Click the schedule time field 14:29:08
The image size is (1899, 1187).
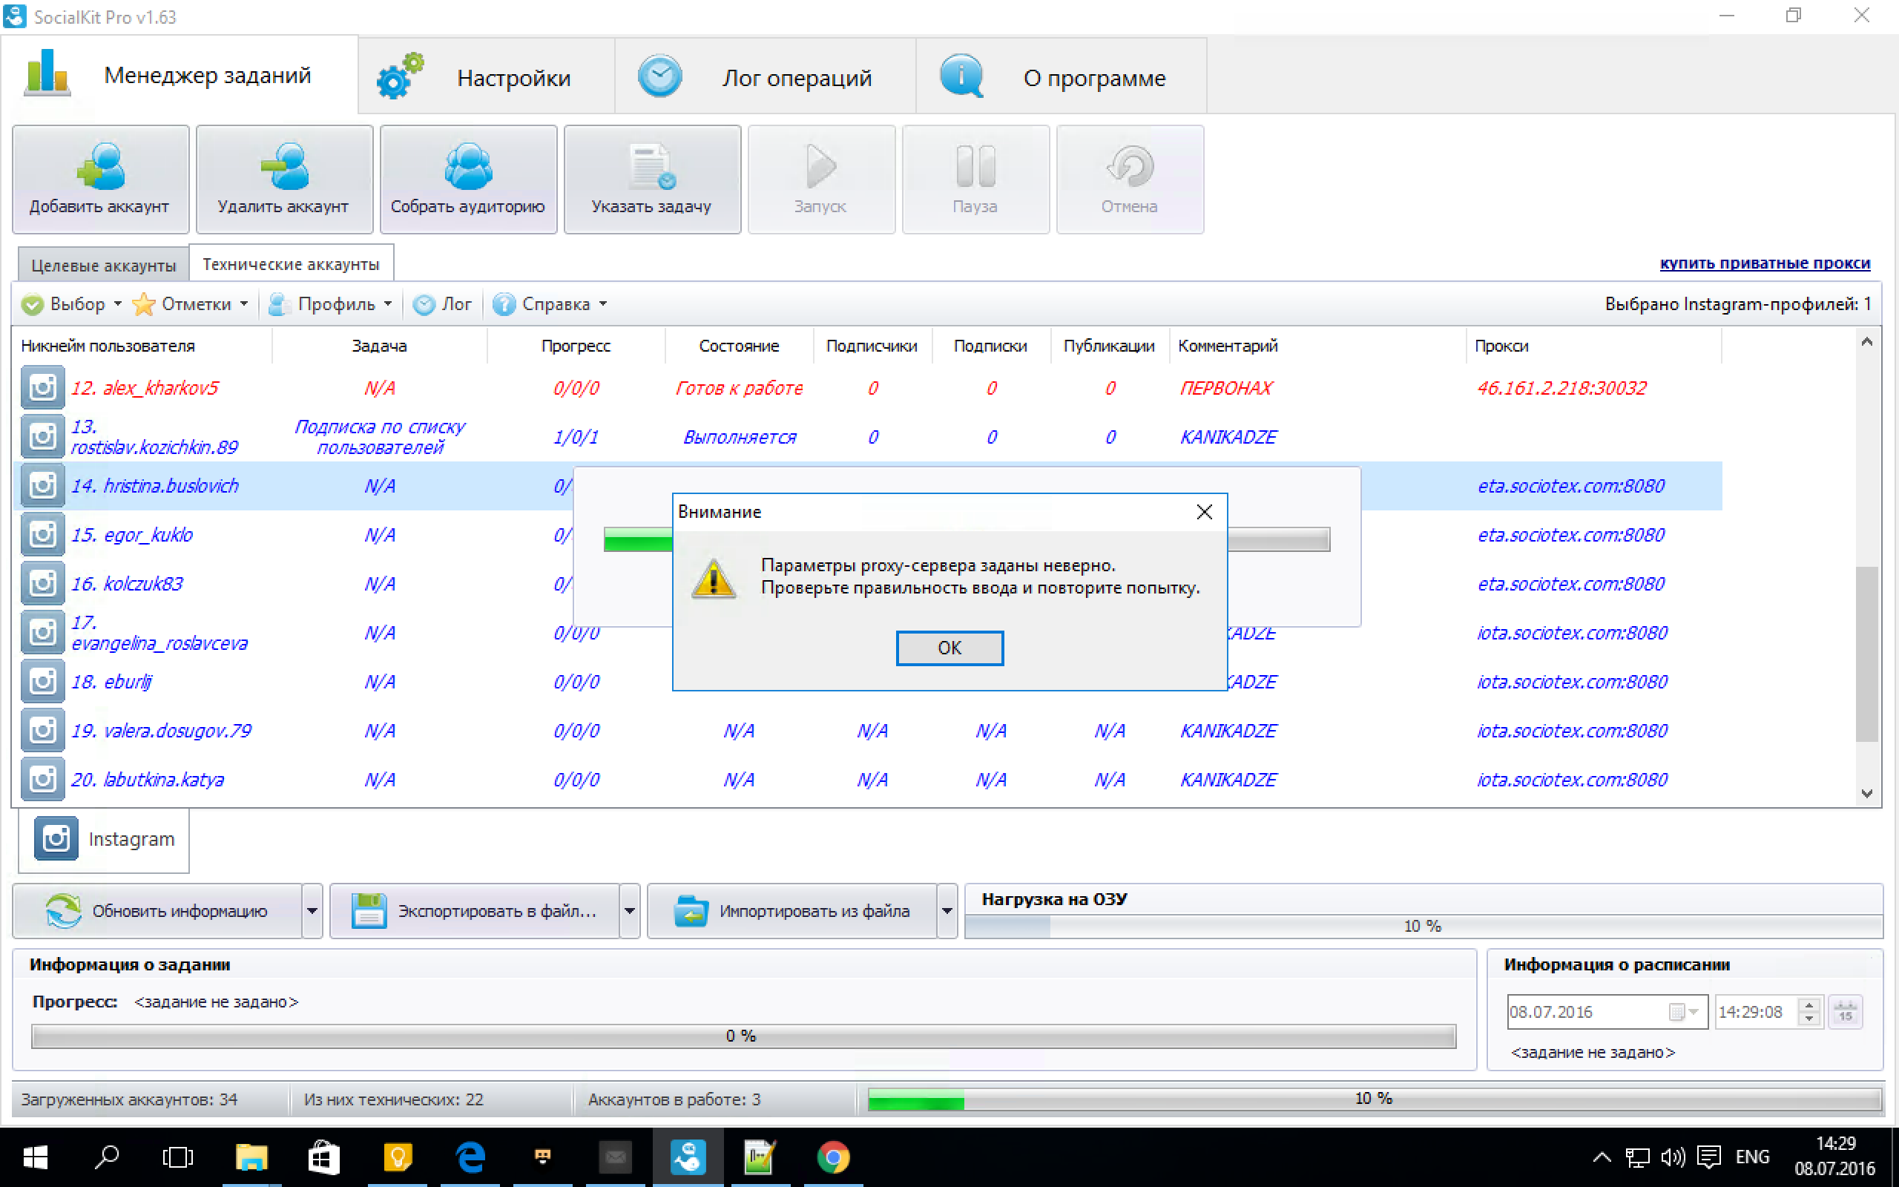point(1755,1012)
